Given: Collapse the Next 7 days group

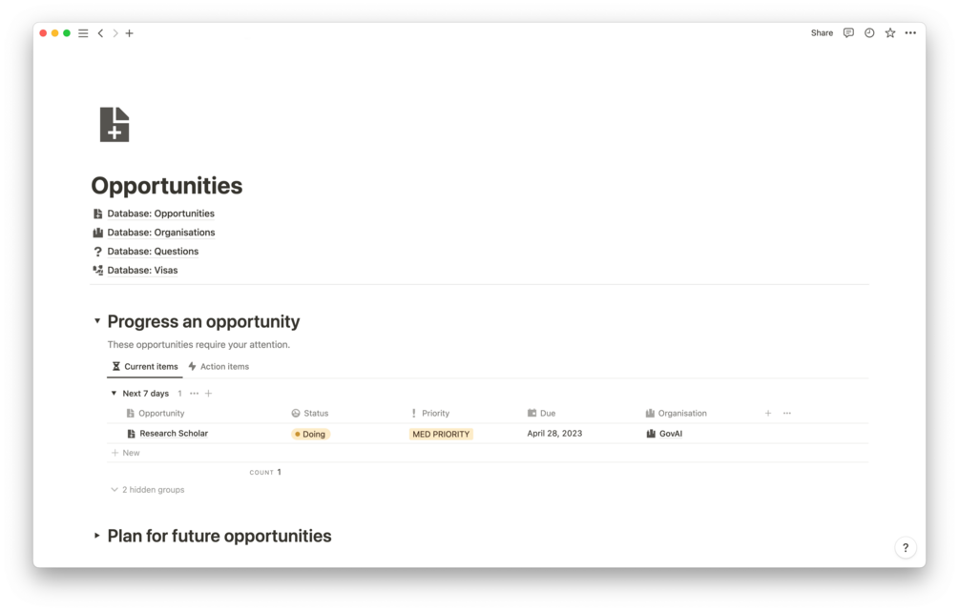Looking at the screenshot, I should point(114,394).
